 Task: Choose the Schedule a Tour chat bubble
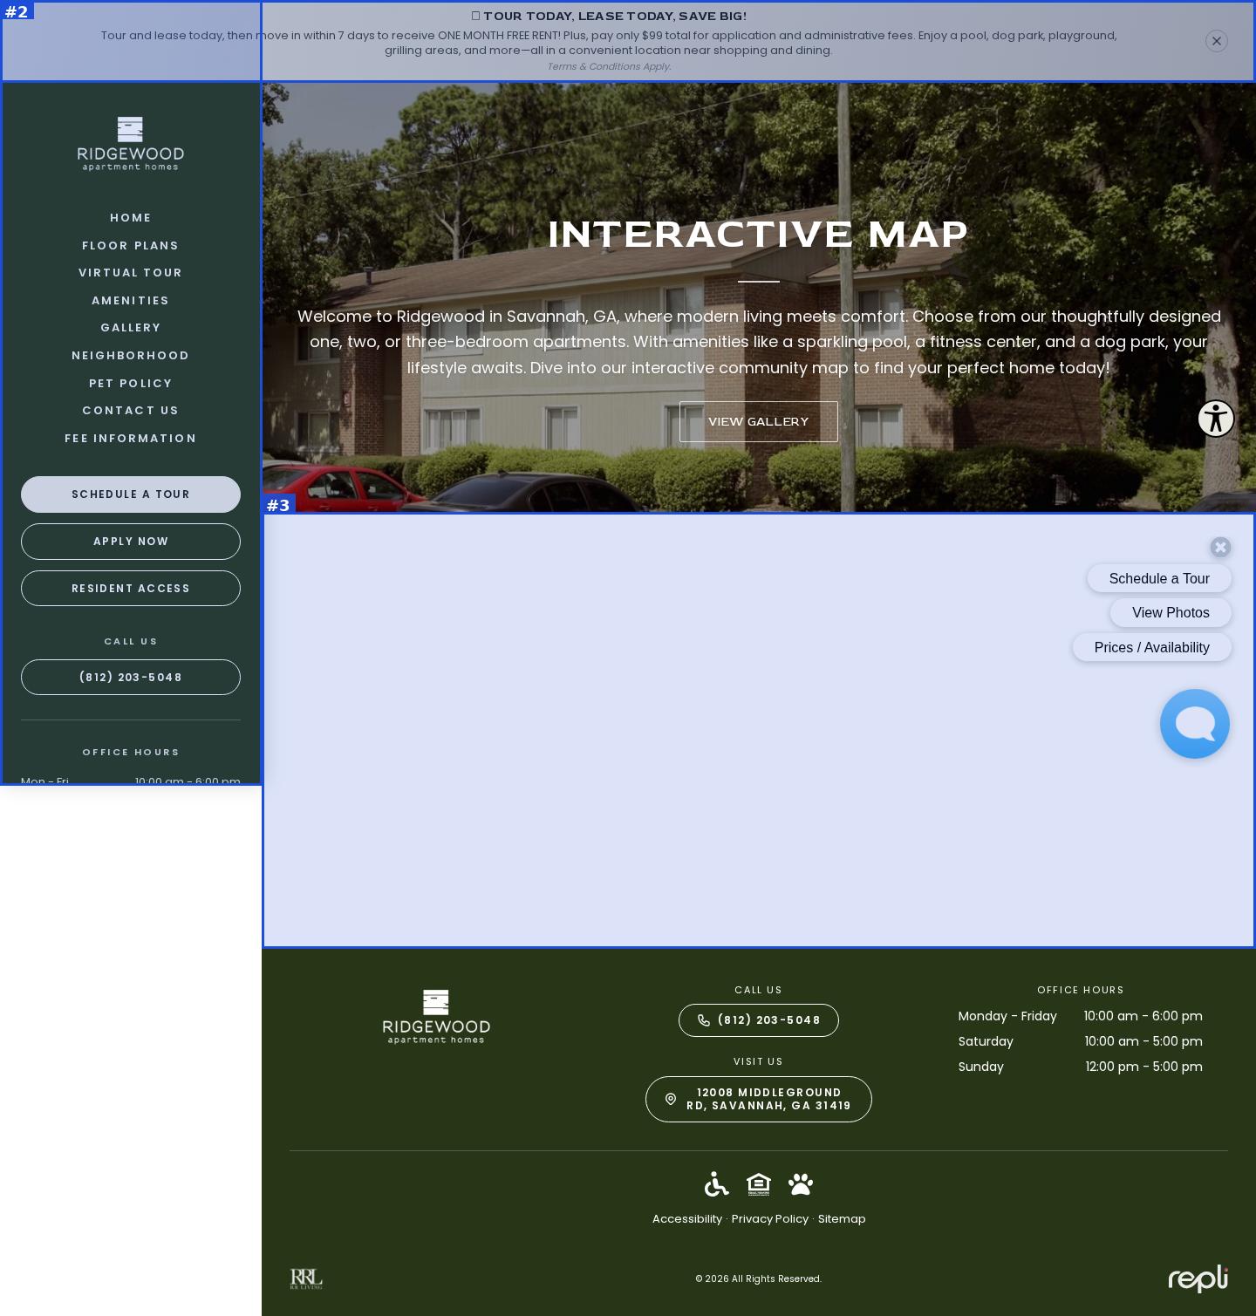click(x=1159, y=578)
